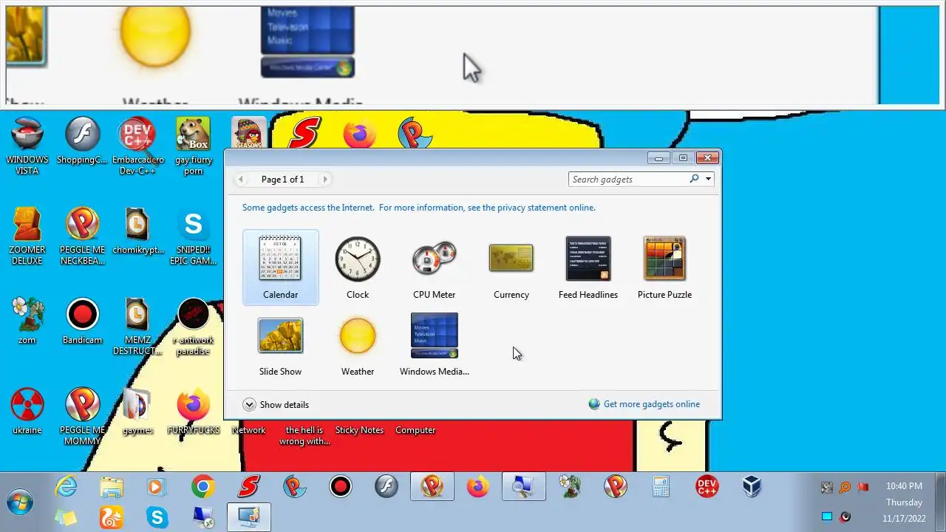Click the 10:40 PM taskbar clock

[904, 486]
